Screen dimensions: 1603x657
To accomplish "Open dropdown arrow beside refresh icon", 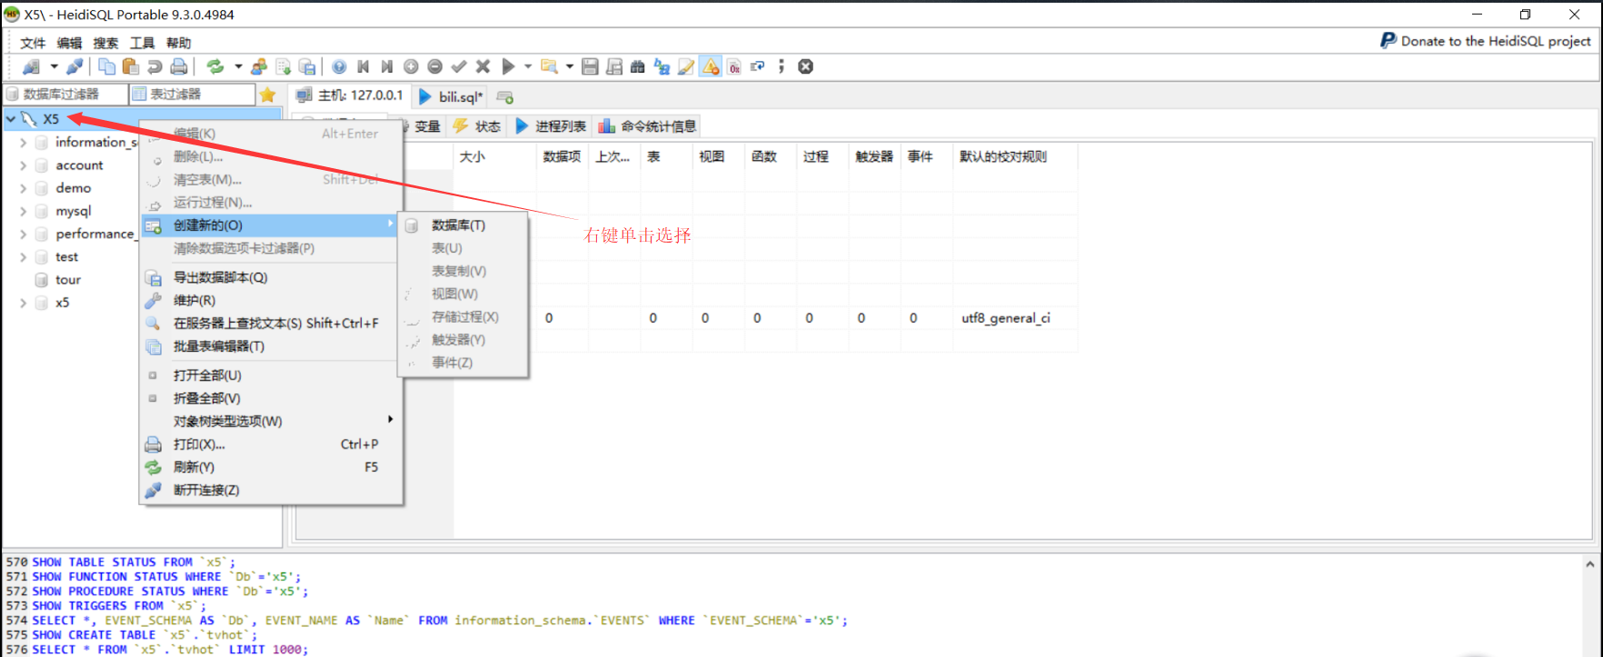I will click(x=238, y=66).
